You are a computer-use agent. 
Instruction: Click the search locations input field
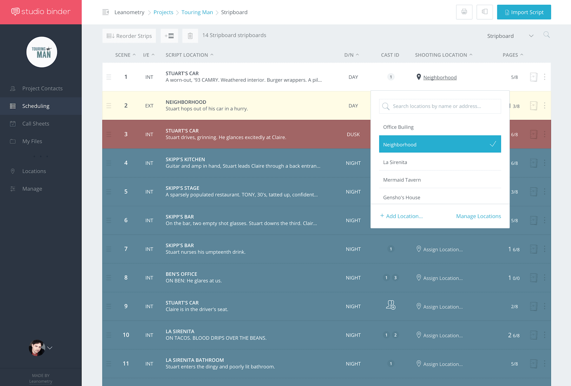click(x=440, y=106)
